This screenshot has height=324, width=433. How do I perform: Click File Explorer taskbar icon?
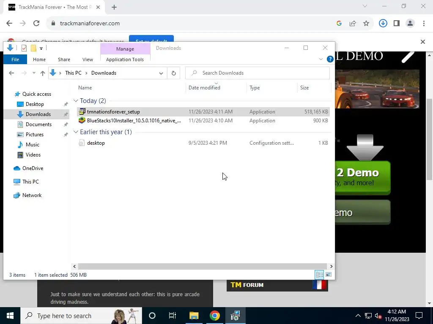point(194,316)
